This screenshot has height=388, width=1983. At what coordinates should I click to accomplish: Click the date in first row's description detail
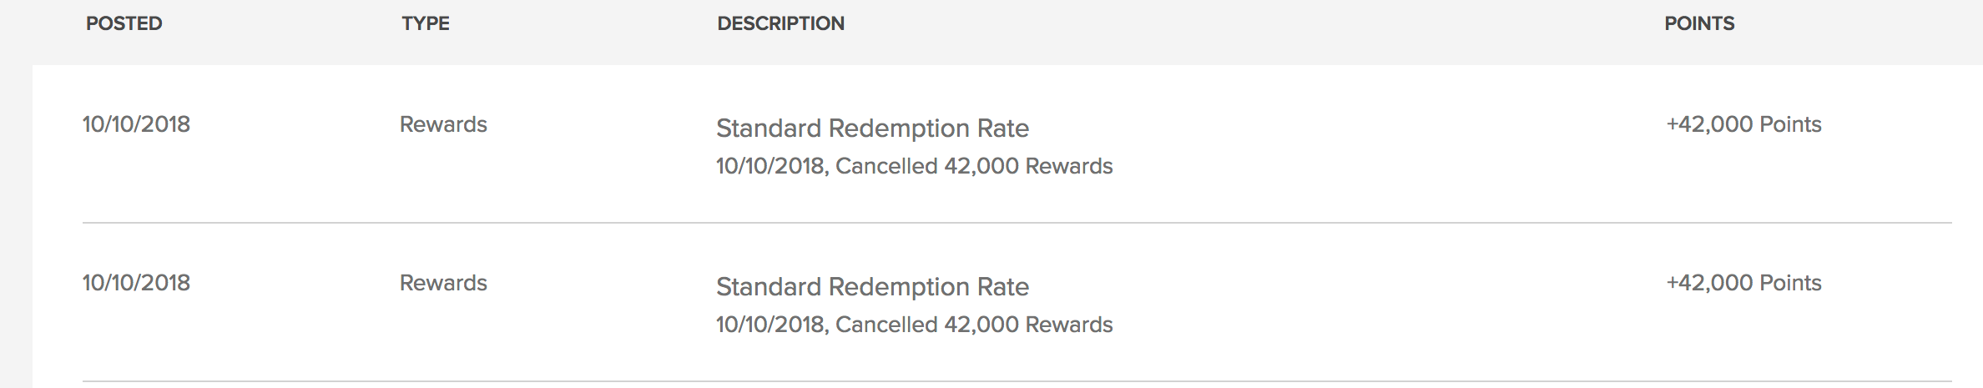click(x=770, y=166)
